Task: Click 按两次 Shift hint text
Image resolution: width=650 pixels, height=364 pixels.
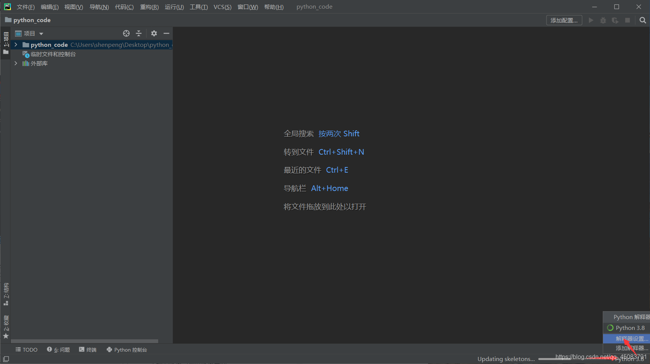Action: 339,134
